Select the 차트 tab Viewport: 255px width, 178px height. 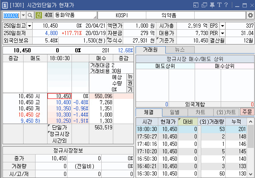[x=200, y=112]
